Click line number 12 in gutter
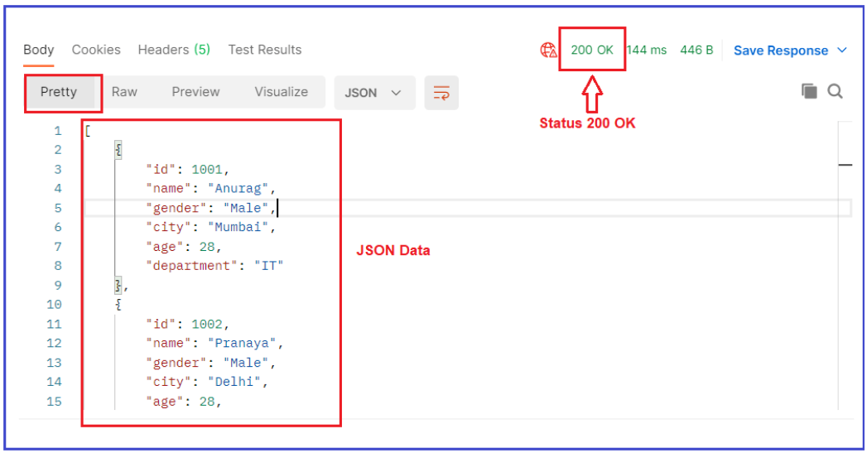This screenshot has height=453, width=867. tap(54, 344)
